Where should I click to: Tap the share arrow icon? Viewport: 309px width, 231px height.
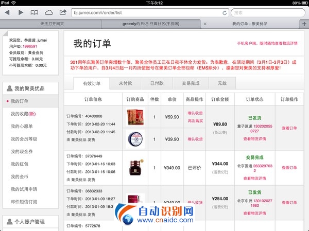pos(63,12)
